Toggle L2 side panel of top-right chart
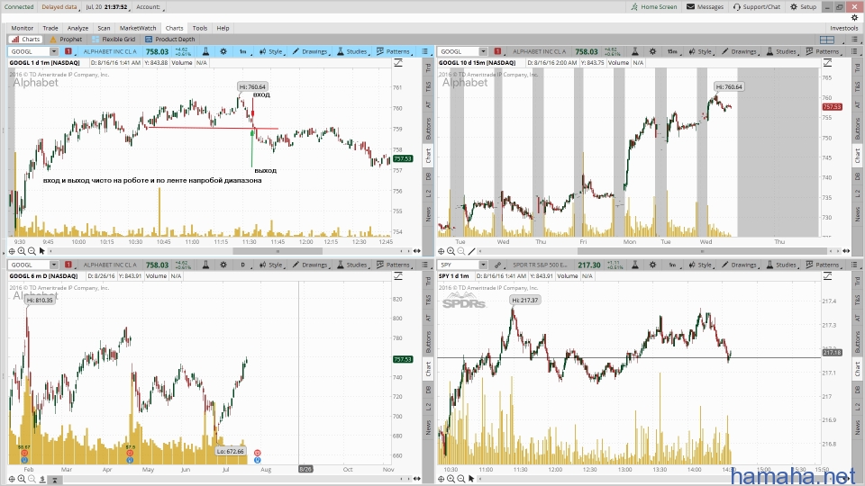865x486 pixels. 857,193
